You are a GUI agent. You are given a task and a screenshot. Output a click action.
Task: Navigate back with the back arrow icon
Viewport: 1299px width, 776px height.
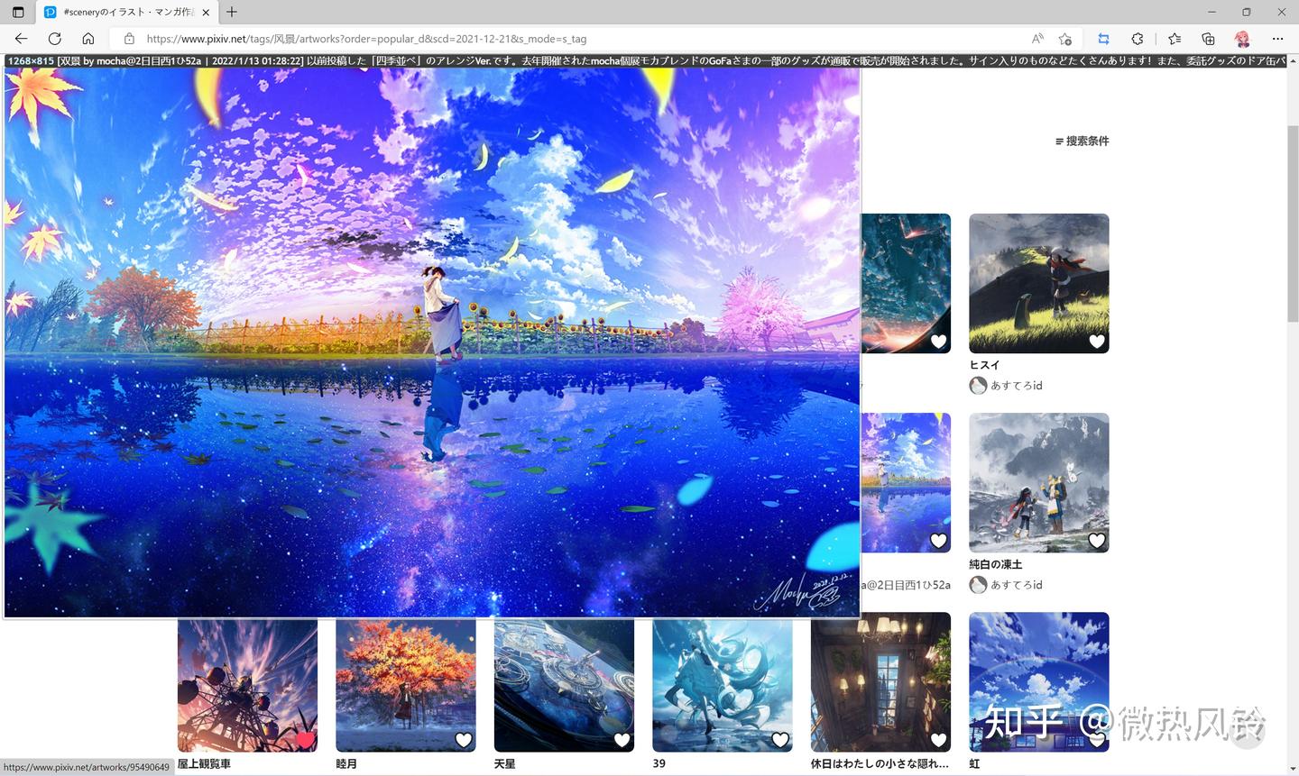(x=20, y=39)
